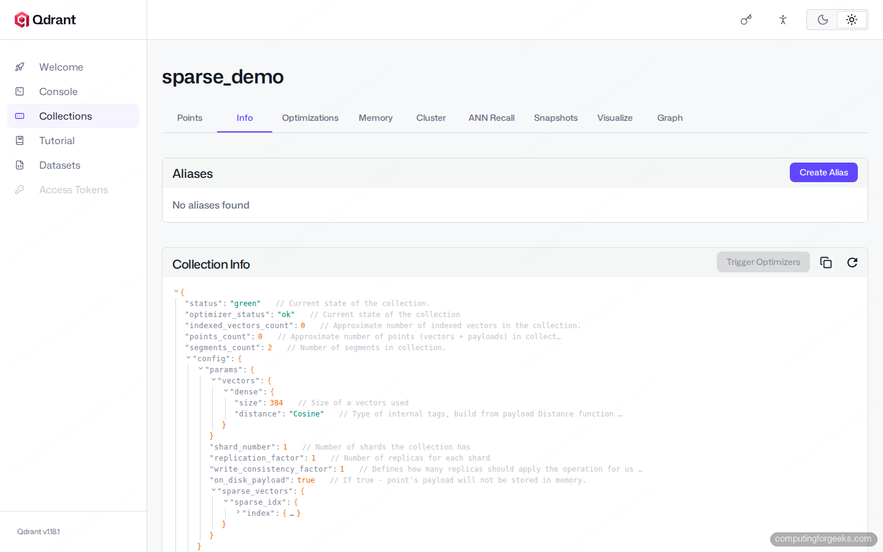
Task: Open the Cluster tab
Action: tap(431, 118)
